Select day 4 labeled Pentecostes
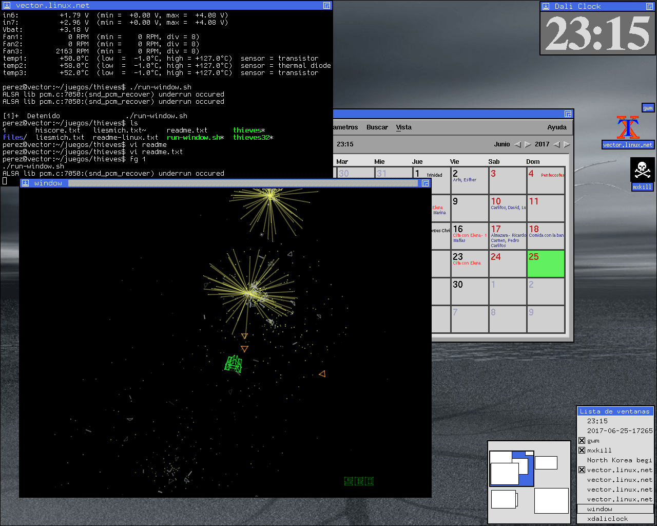Image resolution: width=657 pixels, height=526 pixels. [x=546, y=180]
